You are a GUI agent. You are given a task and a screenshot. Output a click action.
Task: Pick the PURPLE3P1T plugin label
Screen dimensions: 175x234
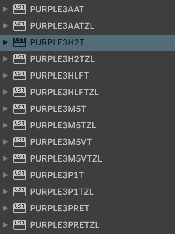point(57,175)
